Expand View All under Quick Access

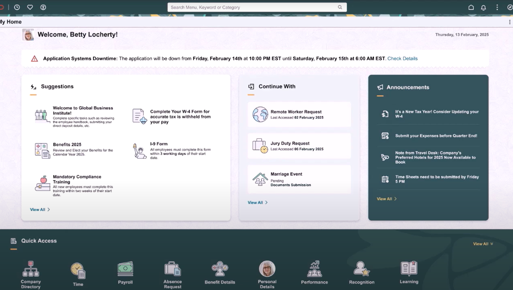482,243
